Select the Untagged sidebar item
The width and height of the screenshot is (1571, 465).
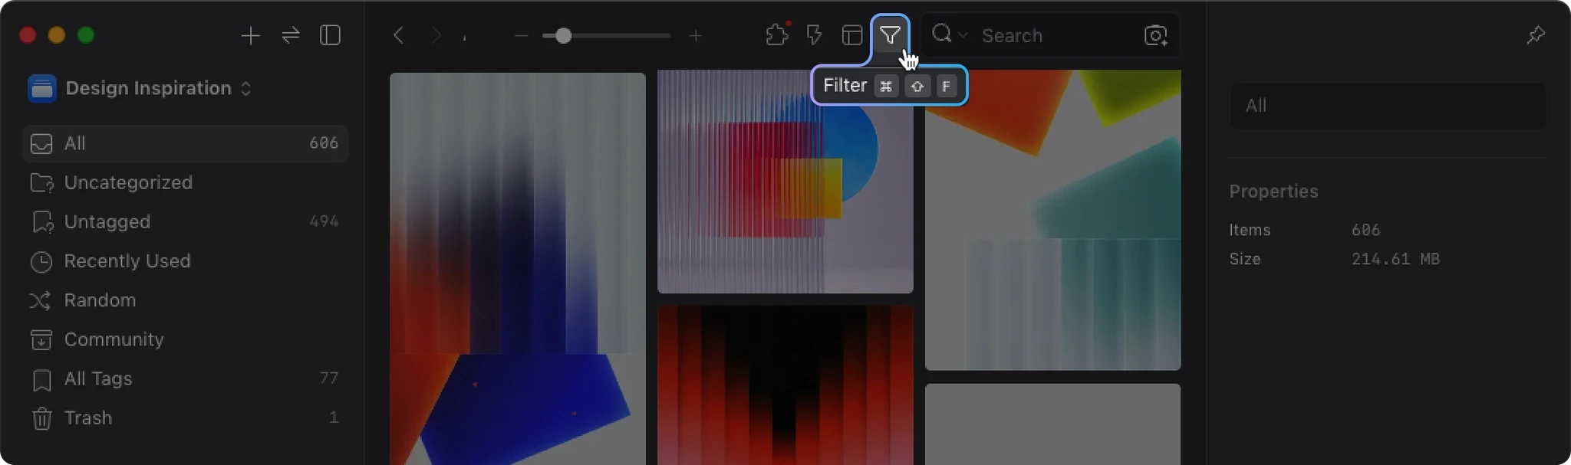(107, 221)
